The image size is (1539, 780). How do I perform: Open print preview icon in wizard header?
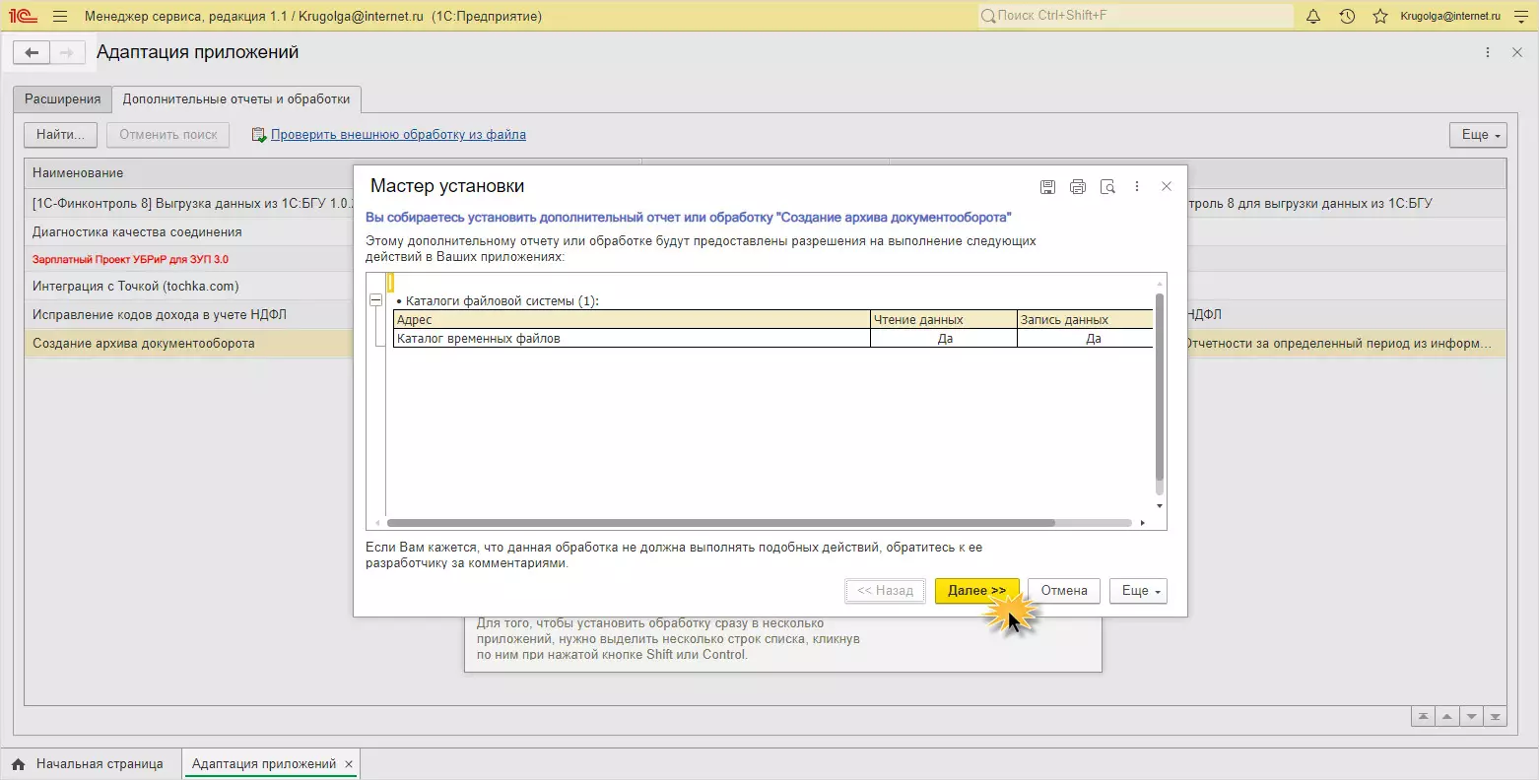[1107, 186]
